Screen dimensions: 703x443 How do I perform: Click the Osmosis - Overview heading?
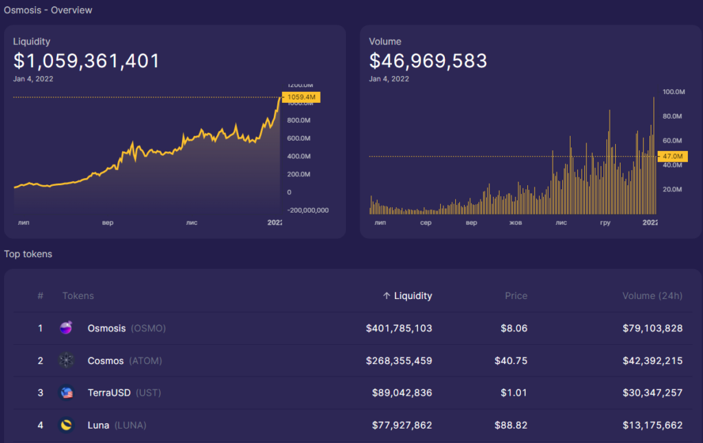pyautogui.click(x=48, y=10)
